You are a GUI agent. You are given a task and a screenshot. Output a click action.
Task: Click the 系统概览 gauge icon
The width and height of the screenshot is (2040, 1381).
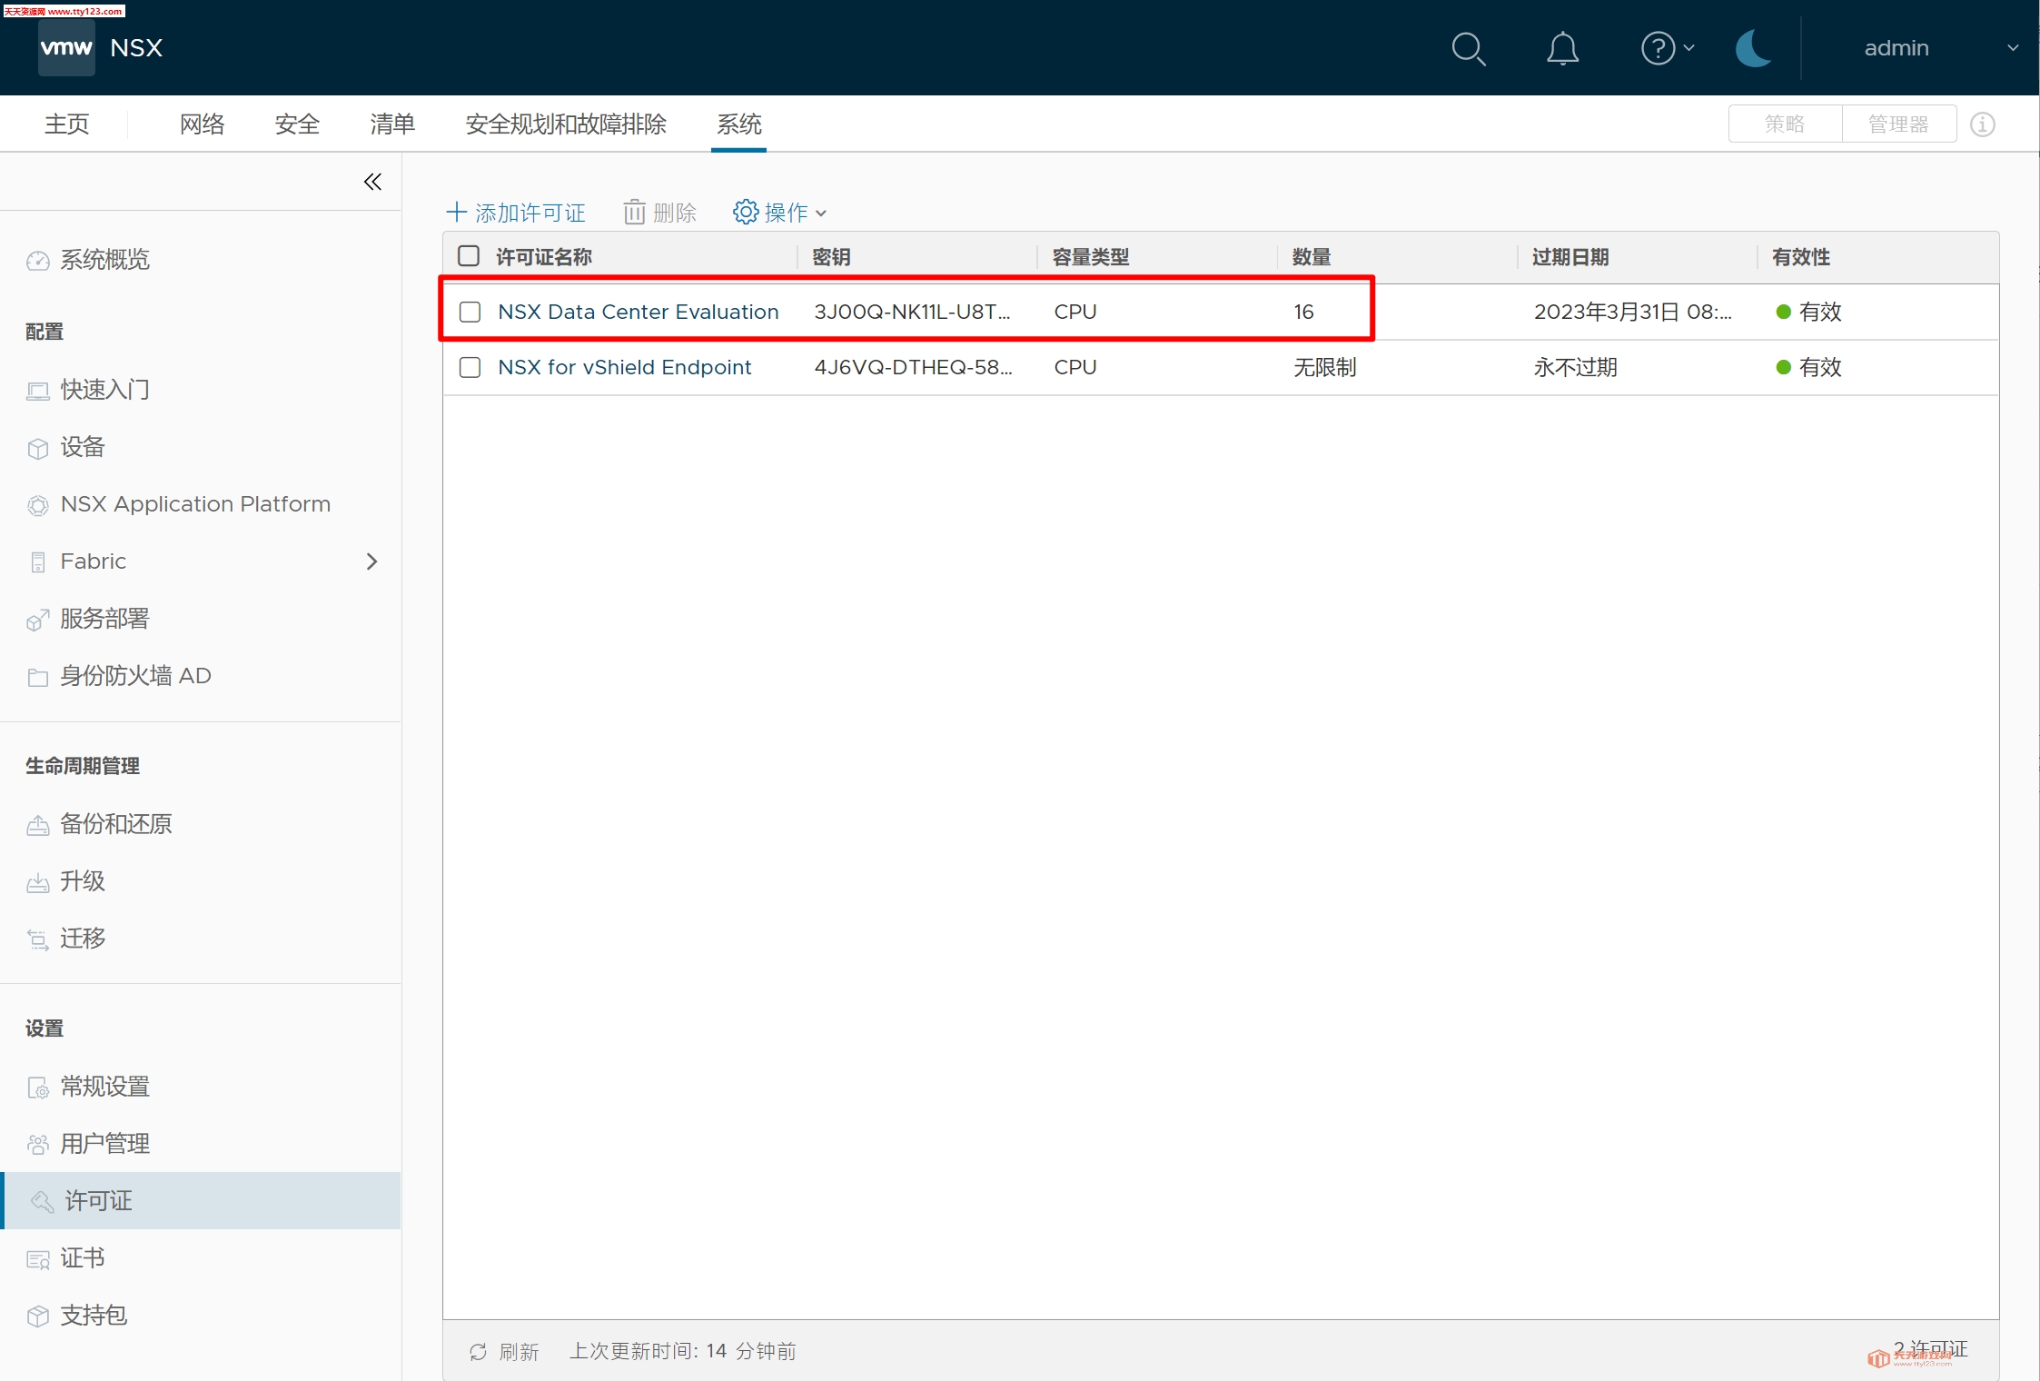pyautogui.click(x=38, y=261)
